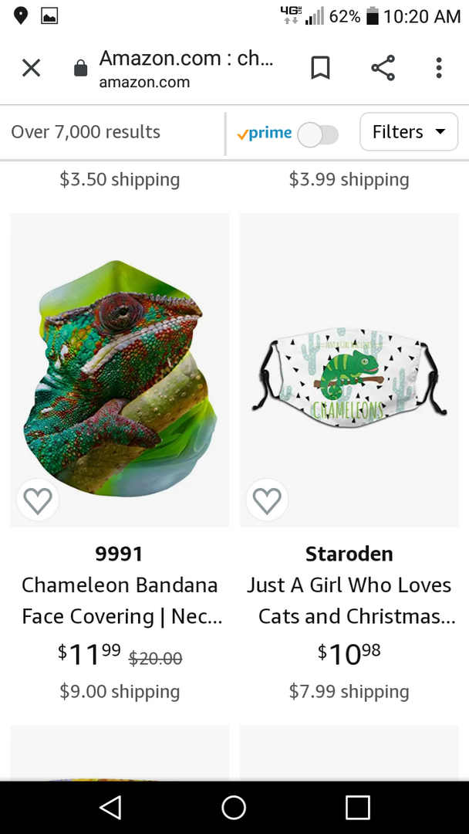Tap the secure lock icon
The width and height of the screenshot is (469, 834).
pos(80,69)
